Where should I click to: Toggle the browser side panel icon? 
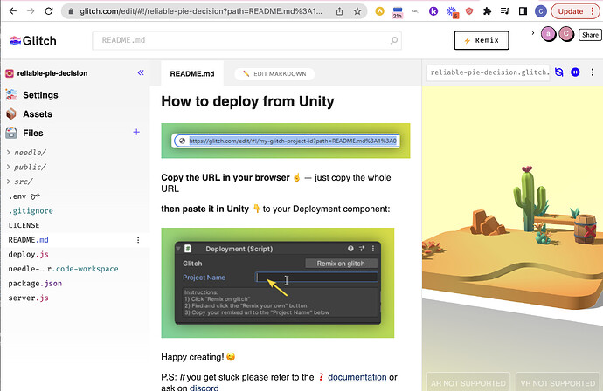[523, 11]
